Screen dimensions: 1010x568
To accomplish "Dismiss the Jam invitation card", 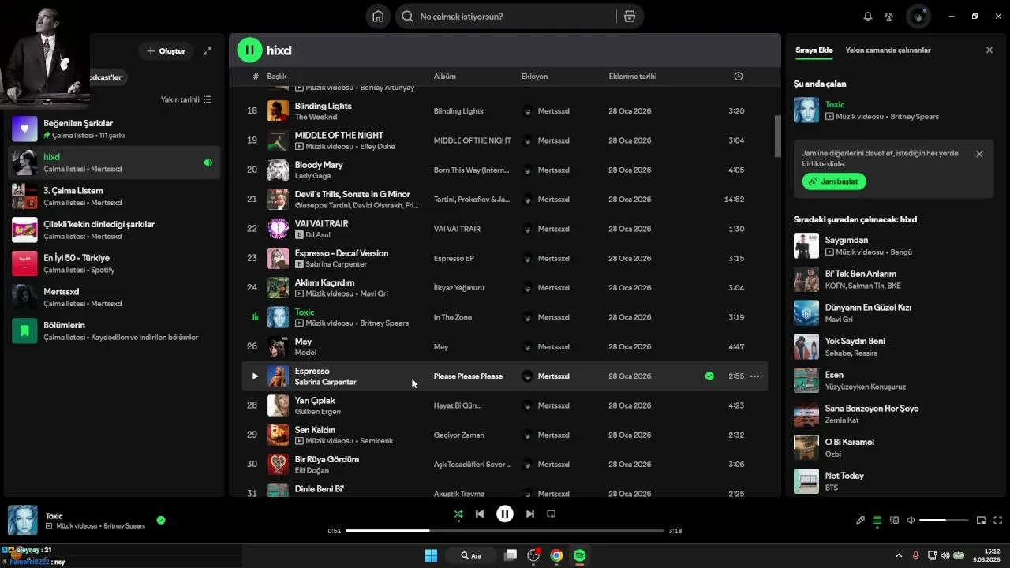I will pos(979,154).
